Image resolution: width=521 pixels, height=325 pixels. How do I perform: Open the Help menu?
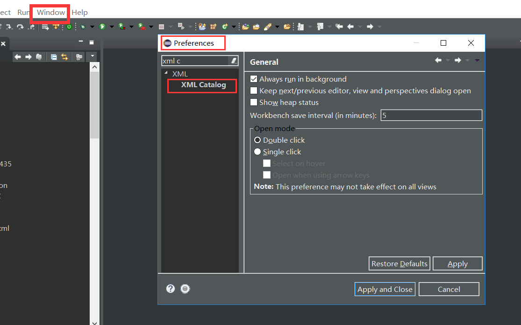click(x=79, y=12)
